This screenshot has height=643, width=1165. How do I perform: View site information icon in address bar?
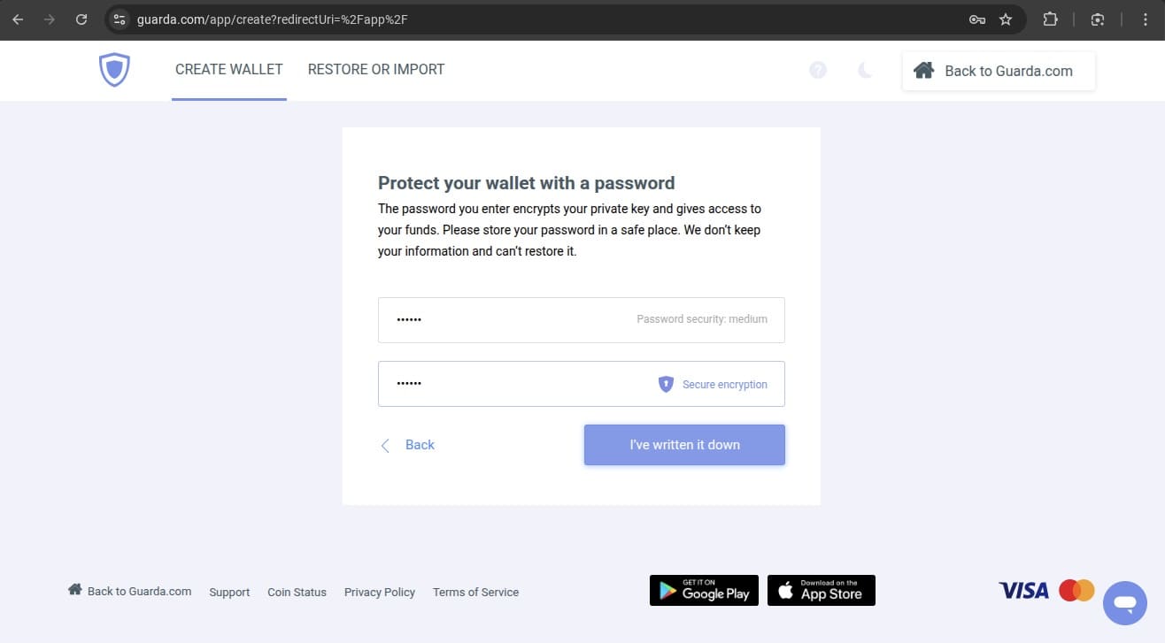point(120,19)
